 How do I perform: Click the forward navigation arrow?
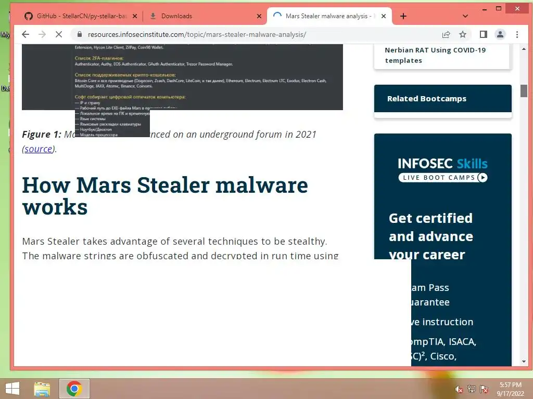(42, 34)
